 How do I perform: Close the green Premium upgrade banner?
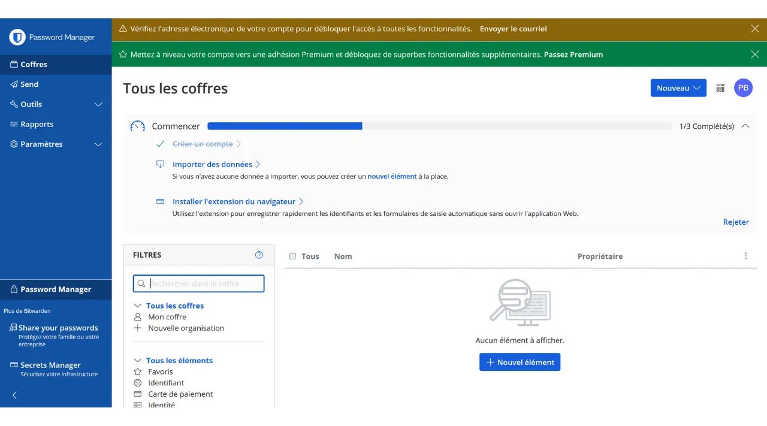[x=754, y=55]
